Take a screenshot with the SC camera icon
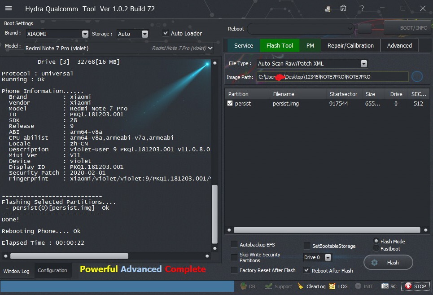This screenshot has height=295, width=433. [x=389, y=286]
